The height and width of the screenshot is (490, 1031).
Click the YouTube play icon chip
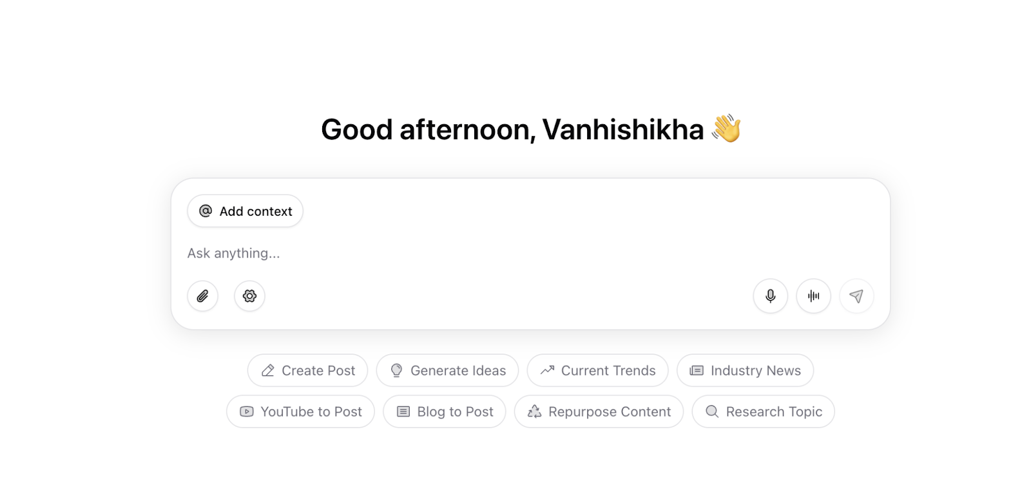(x=246, y=411)
